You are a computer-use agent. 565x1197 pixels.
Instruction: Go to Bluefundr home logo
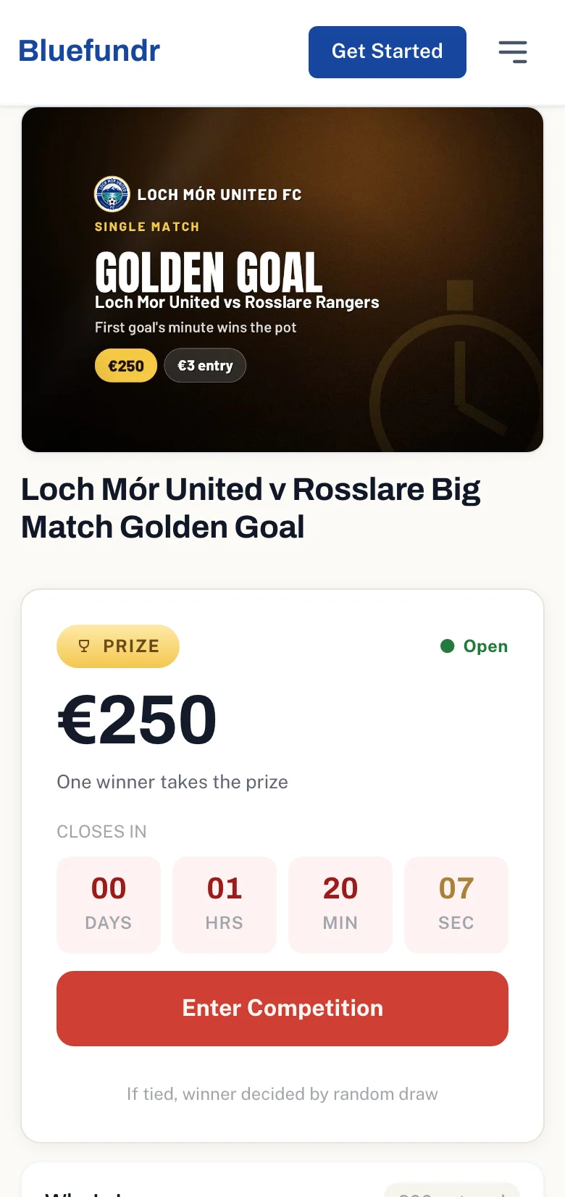pos(89,51)
